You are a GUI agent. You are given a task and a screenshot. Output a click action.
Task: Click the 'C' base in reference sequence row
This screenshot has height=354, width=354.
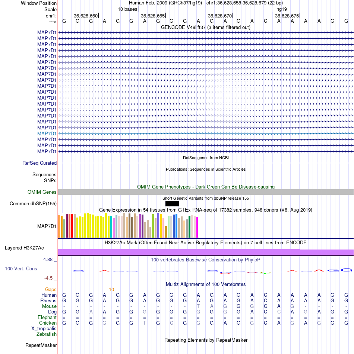click(265, 21)
